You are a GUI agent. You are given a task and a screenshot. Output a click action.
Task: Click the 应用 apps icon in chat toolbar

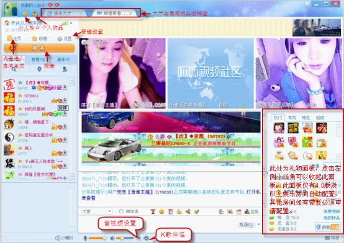[251, 211]
